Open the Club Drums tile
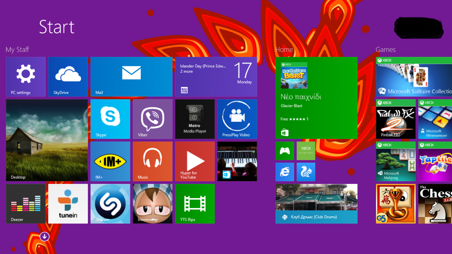 tap(316, 204)
